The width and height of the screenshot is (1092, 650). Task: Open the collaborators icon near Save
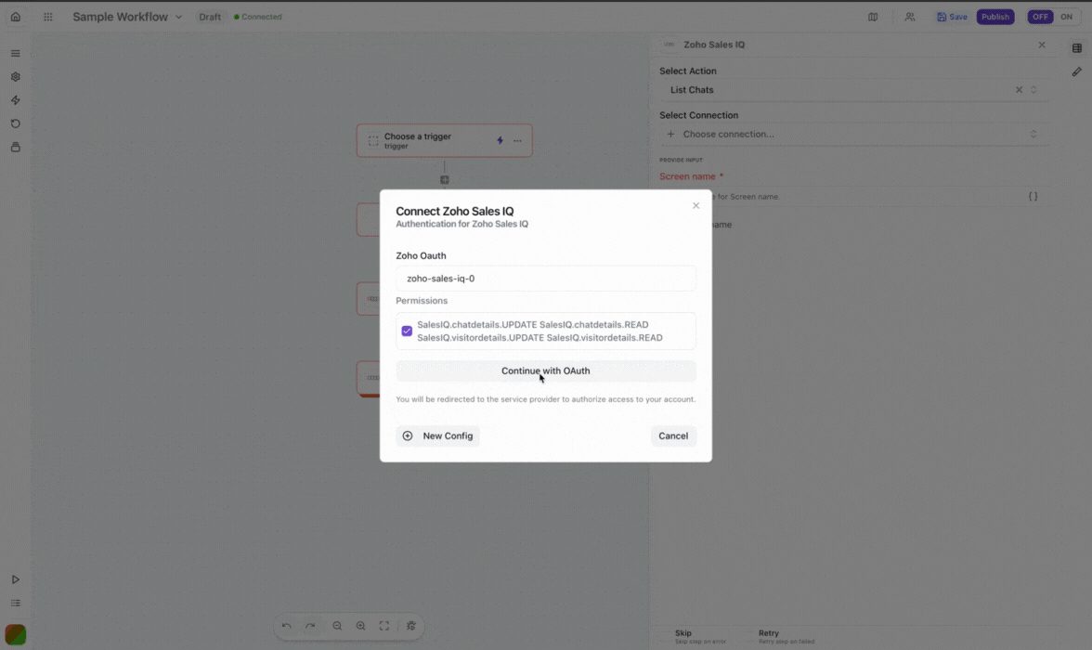(x=909, y=16)
